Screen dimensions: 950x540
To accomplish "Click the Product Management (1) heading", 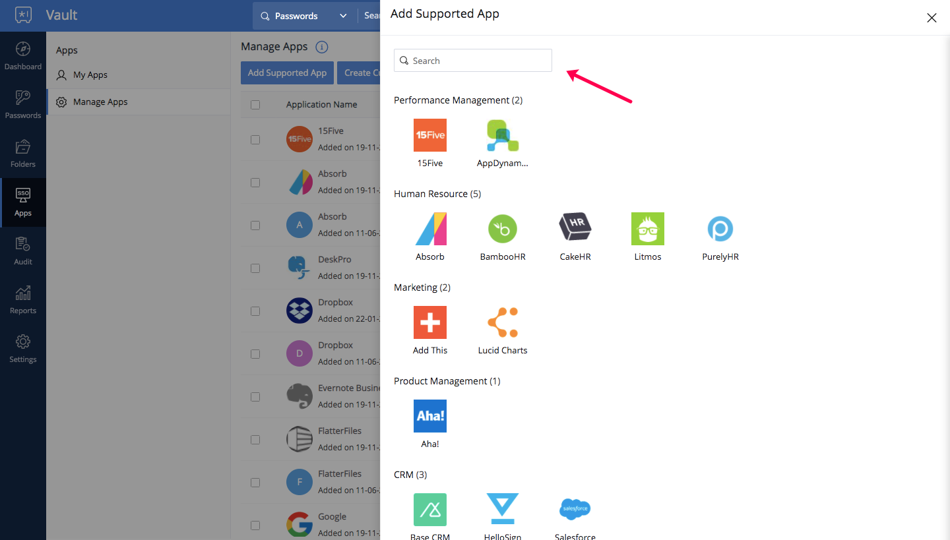I will (x=447, y=381).
